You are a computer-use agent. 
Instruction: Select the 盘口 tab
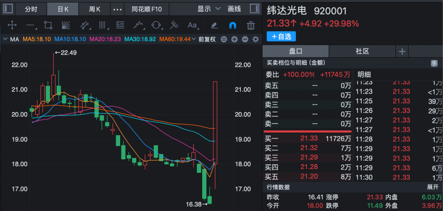pyautogui.click(x=295, y=51)
